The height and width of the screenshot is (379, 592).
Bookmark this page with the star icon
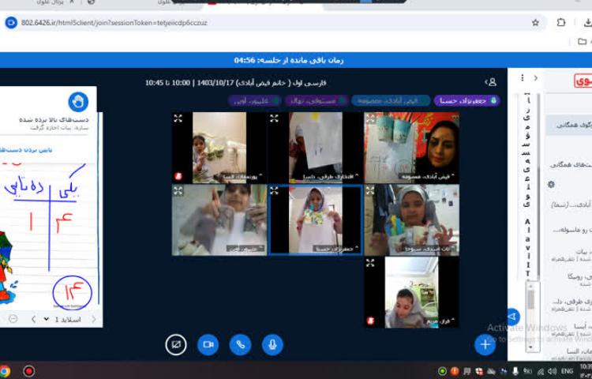[535, 23]
